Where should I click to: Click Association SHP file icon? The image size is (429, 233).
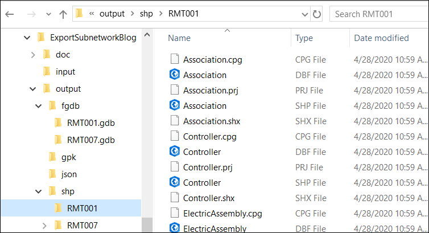tap(175, 105)
